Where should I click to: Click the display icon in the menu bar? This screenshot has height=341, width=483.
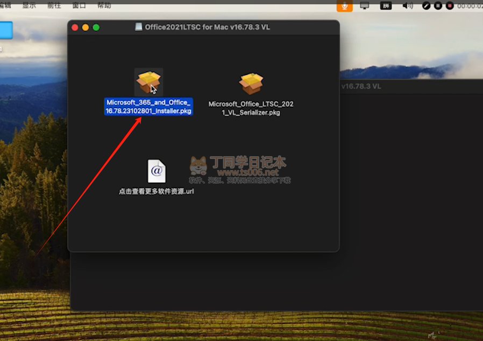(x=365, y=5)
